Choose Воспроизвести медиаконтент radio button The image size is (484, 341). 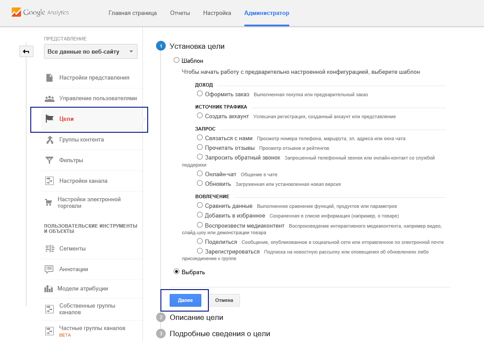tap(200, 225)
